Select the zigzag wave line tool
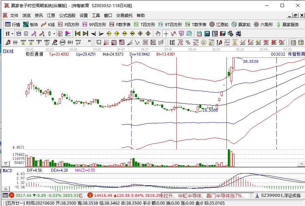This screenshot has height=206, width=305. click(x=137, y=42)
